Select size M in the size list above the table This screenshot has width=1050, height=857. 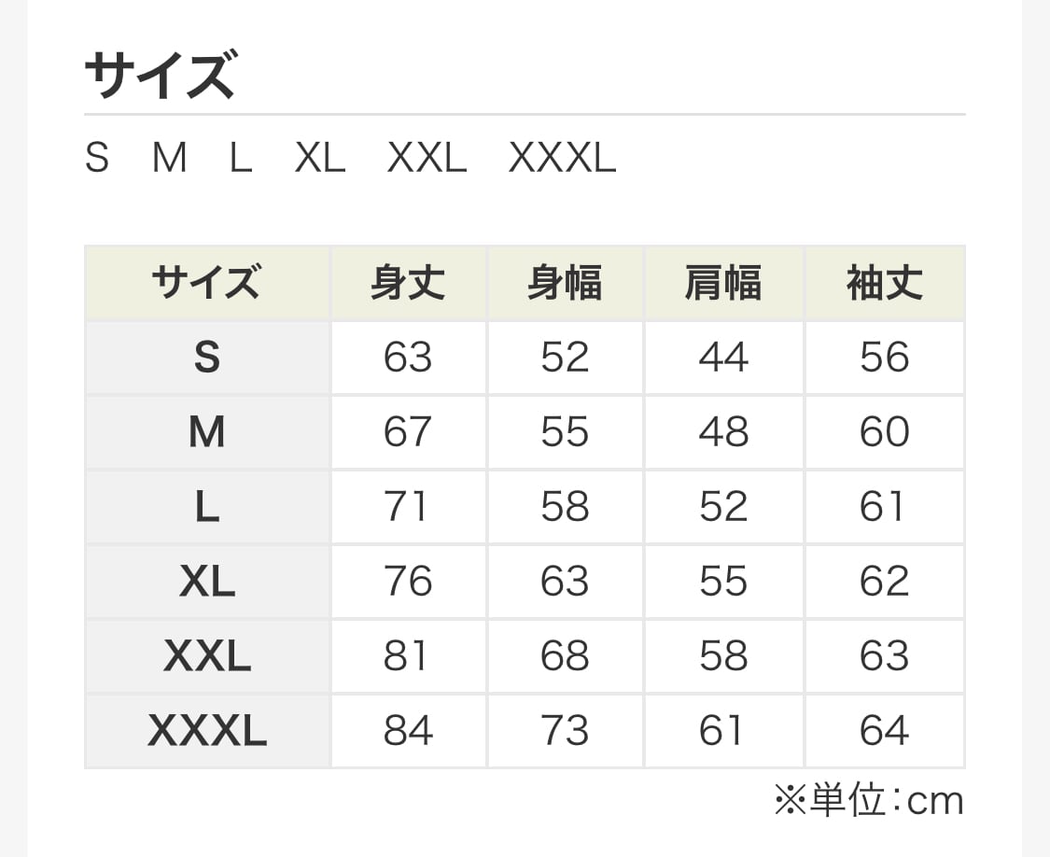click(x=169, y=159)
